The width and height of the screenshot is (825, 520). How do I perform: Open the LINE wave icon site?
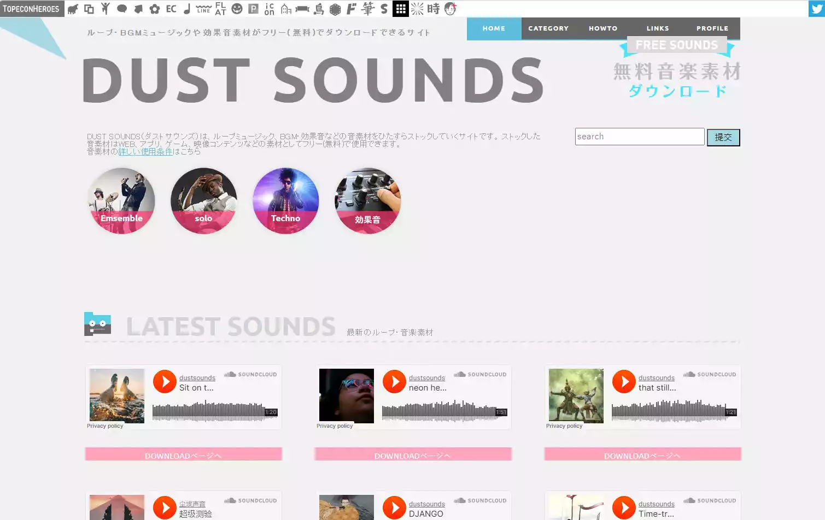tap(203, 9)
